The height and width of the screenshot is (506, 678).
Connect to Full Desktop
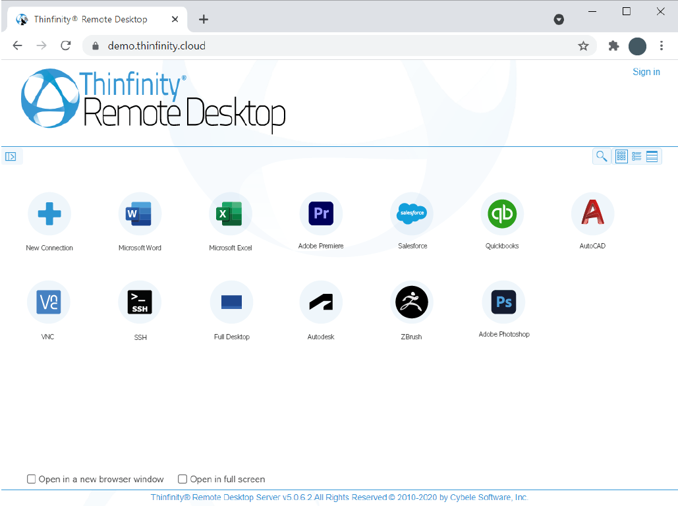tap(231, 302)
